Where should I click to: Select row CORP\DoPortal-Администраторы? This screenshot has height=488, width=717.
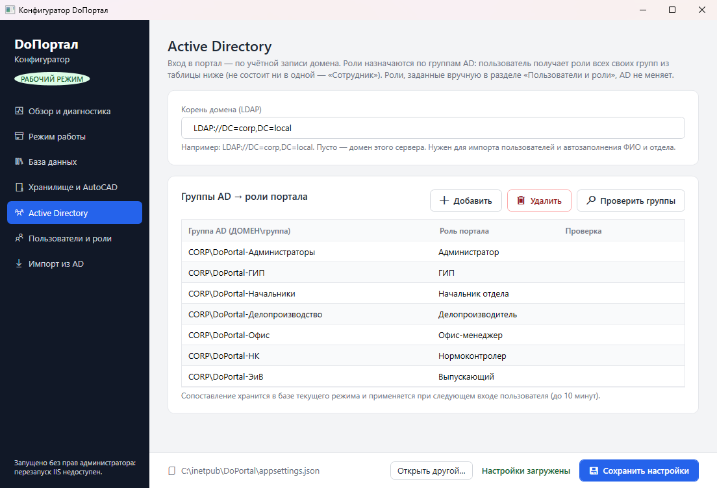point(433,252)
